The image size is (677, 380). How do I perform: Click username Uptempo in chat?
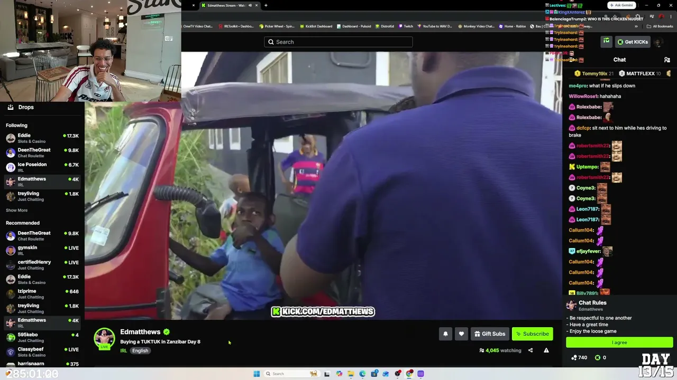click(x=587, y=167)
